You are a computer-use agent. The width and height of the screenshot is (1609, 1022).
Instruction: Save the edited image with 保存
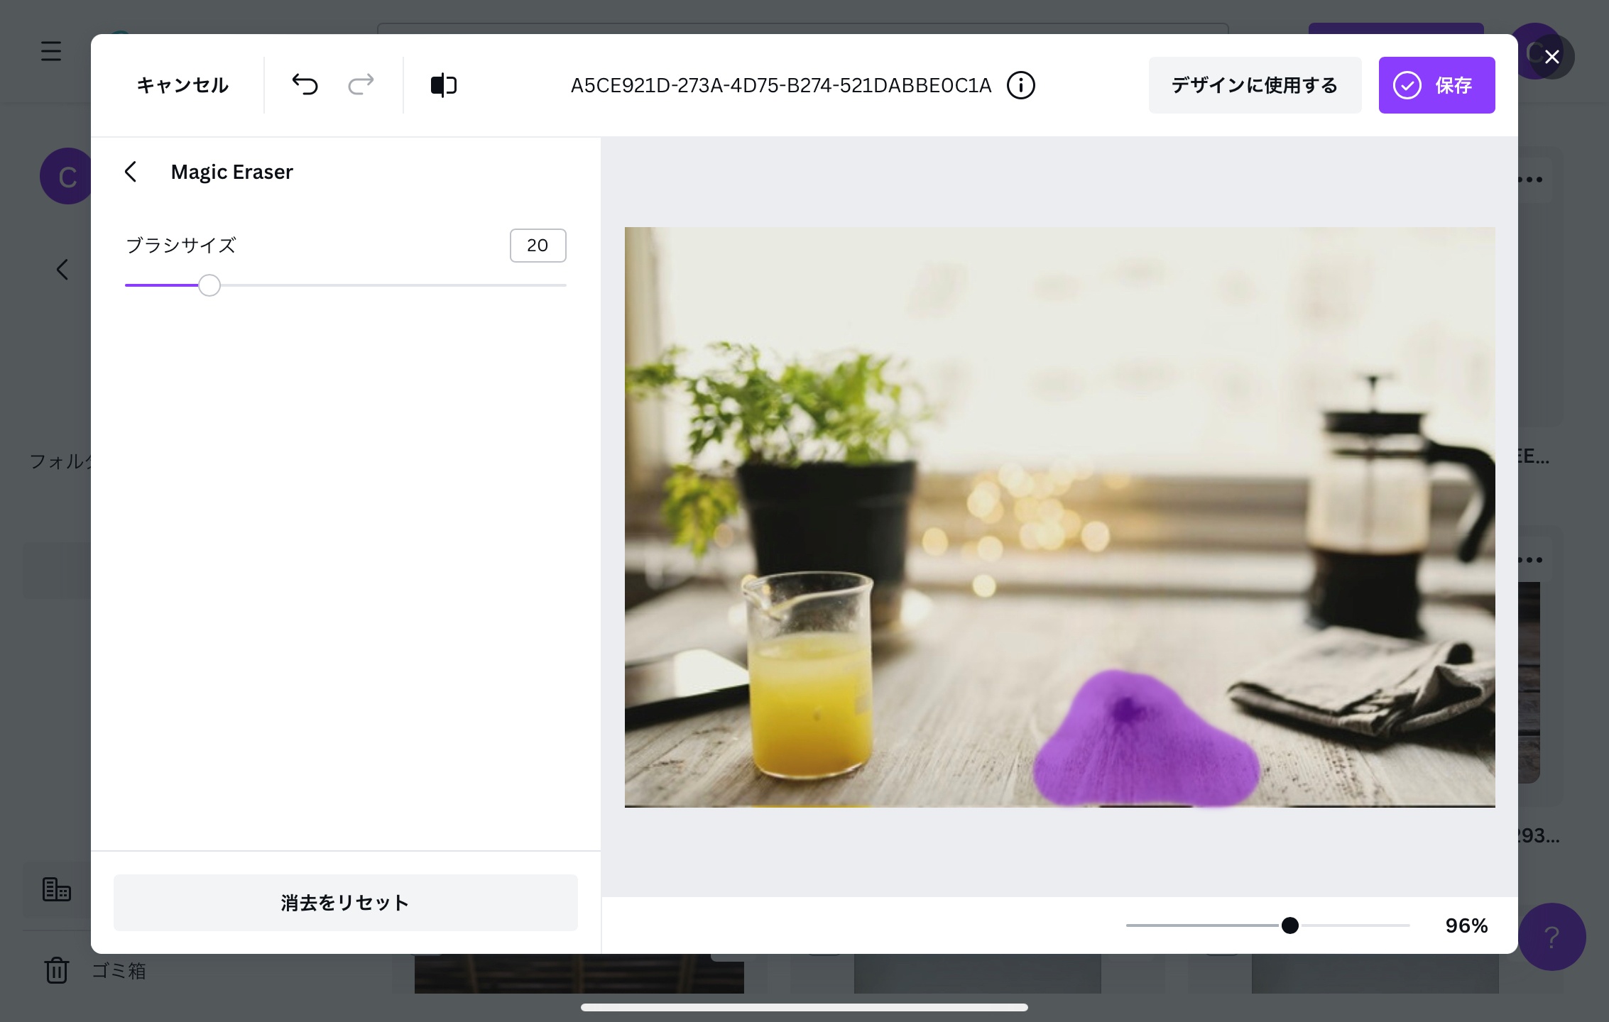pyautogui.click(x=1436, y=85)
